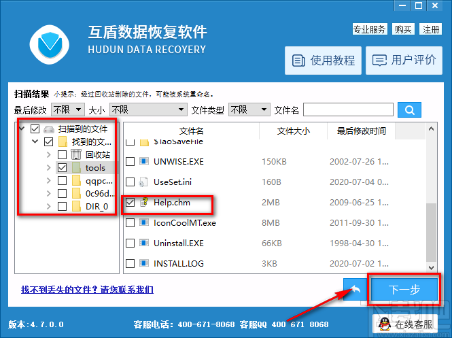This screenshot has width=452, height=338.
Task: Click the tools folder icon
Action: tap(76, 167)
